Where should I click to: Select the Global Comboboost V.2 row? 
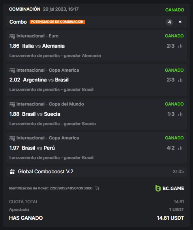click(x=97, y=171)
